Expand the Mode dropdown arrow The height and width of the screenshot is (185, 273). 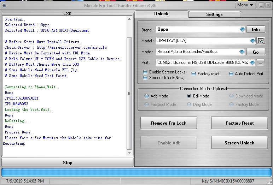click(242, 52)
